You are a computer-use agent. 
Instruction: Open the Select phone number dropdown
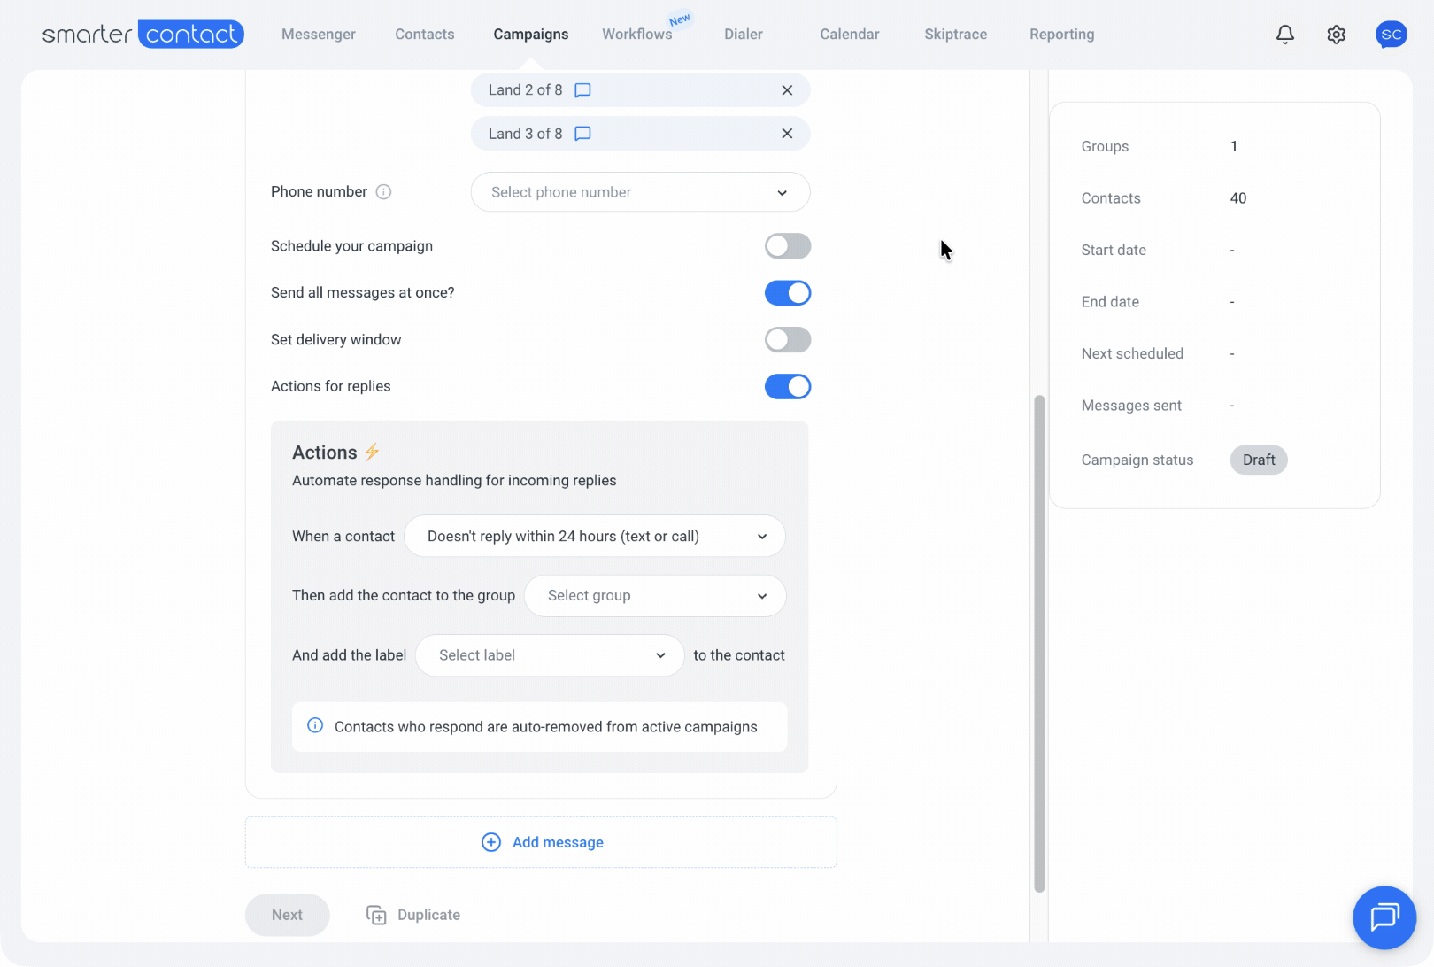point(639,192)
